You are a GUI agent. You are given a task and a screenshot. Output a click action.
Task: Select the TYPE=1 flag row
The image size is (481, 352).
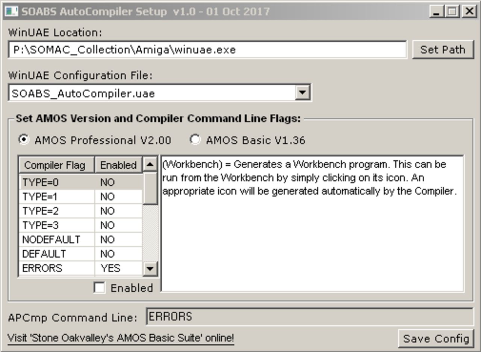(x=56, y=197)
